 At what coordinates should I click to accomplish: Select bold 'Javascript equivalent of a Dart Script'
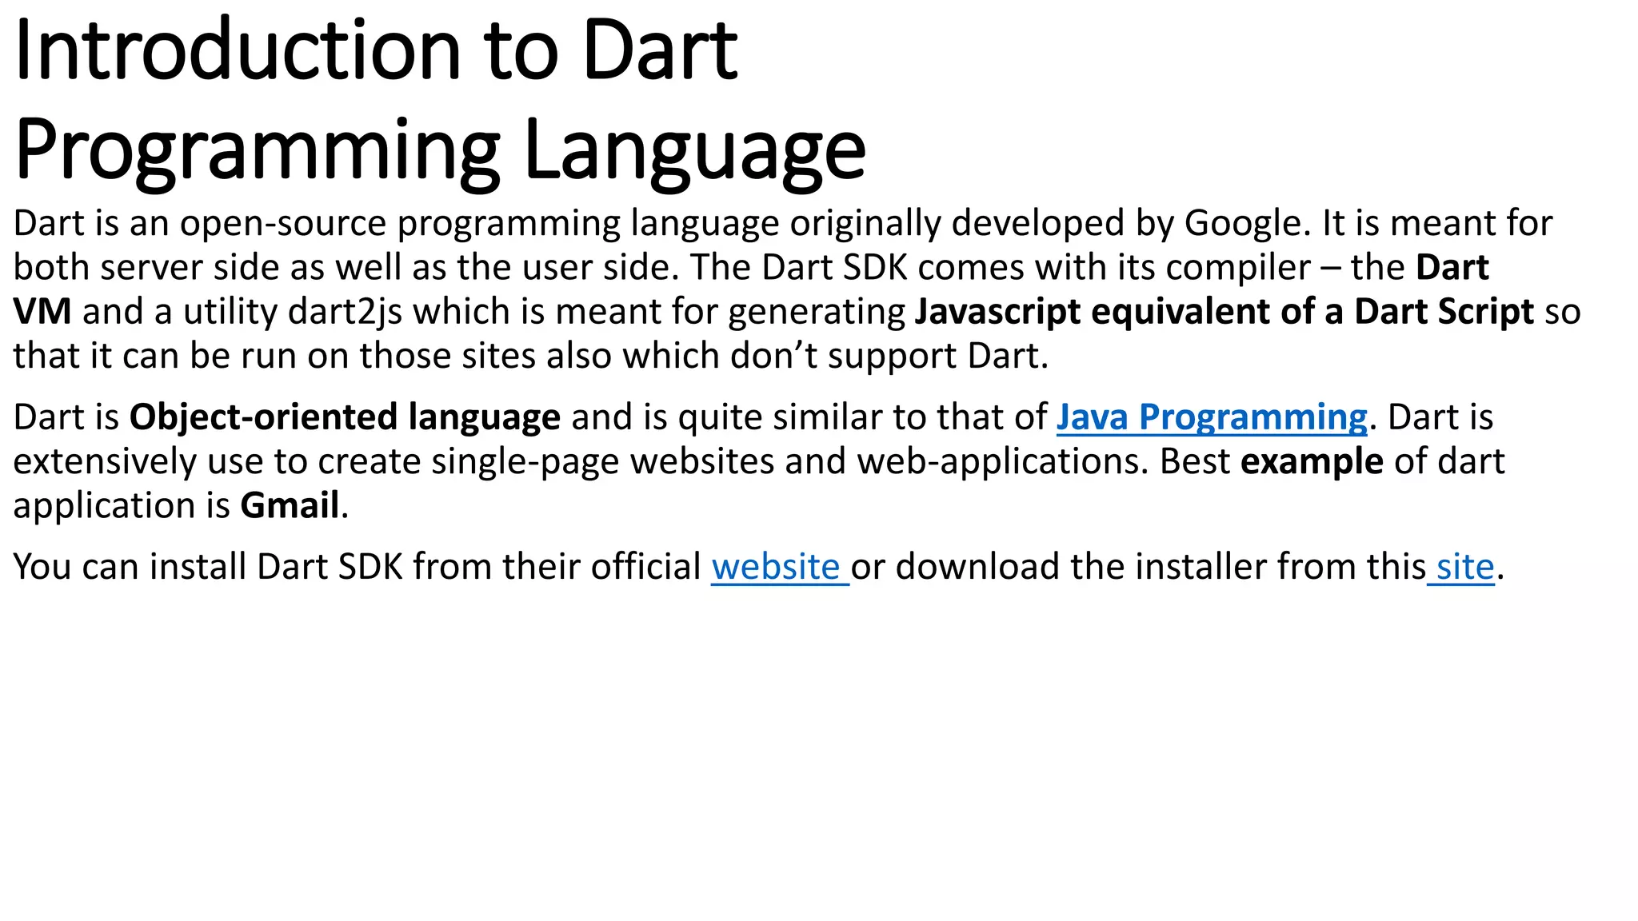[1224, 312]
